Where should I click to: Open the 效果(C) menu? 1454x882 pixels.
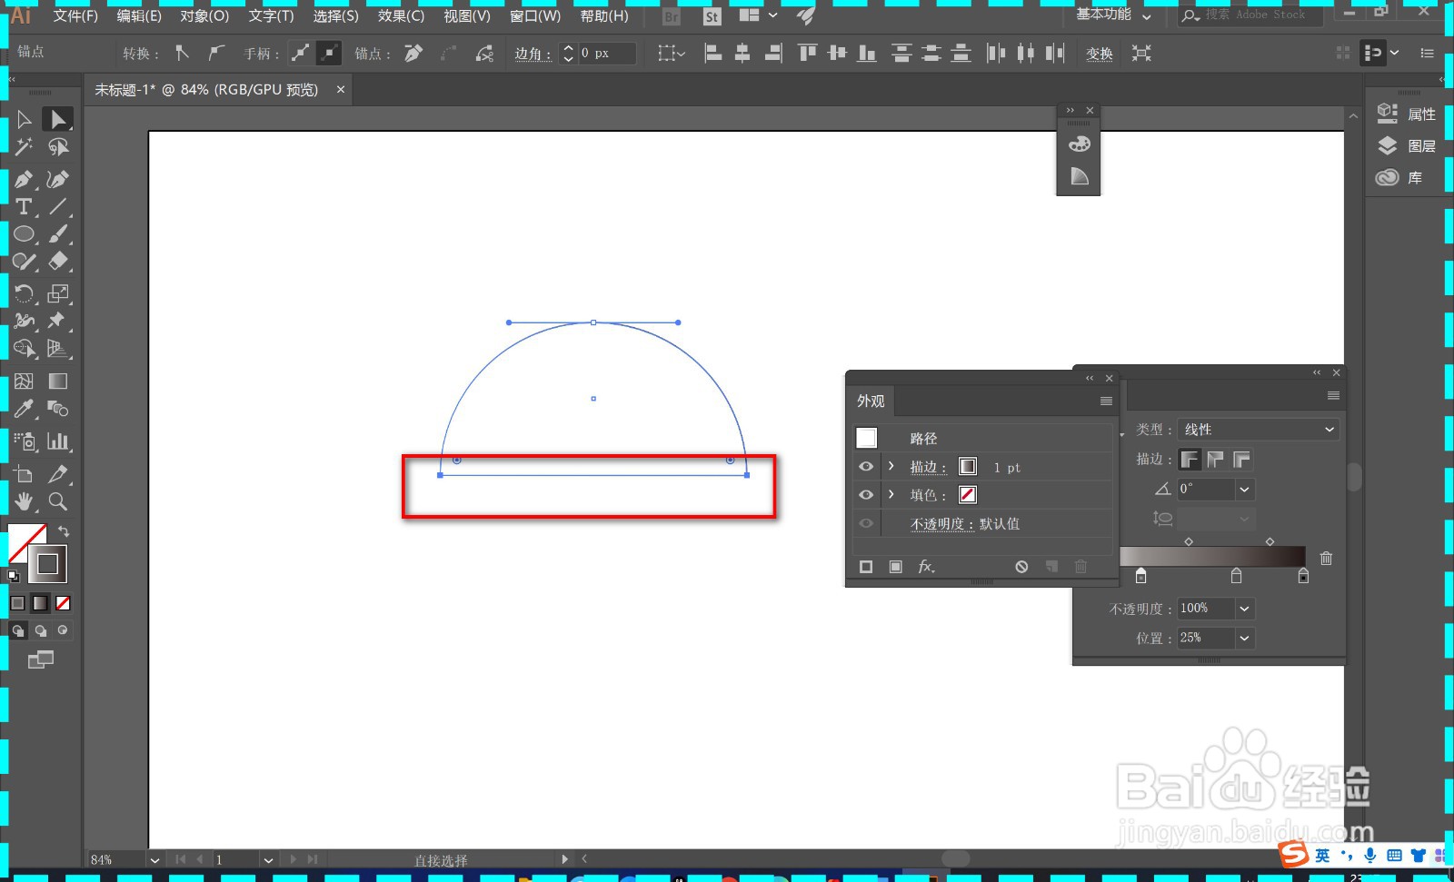click(x=401, y=16)
